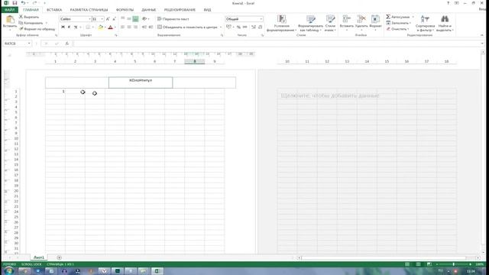489x275 pixels.
Task: Click the Автосумма sigma button
Action: tap(397, 17)
